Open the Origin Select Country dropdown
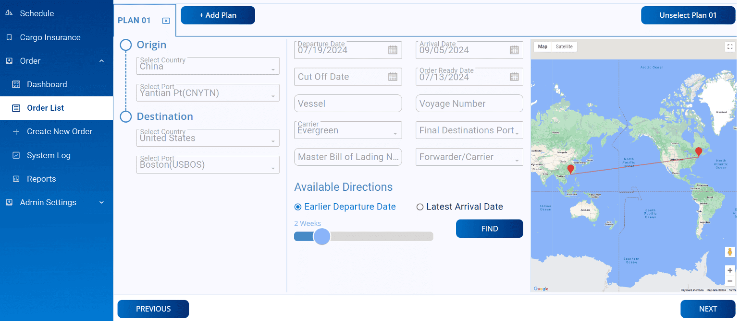Screen dimensions: 740x324 tap(208, 66)
